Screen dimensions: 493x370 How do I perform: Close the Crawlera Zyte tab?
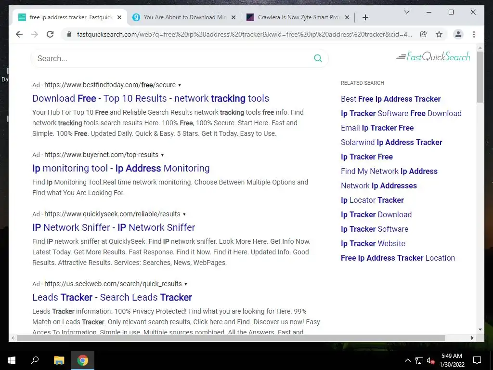(347, 17)
